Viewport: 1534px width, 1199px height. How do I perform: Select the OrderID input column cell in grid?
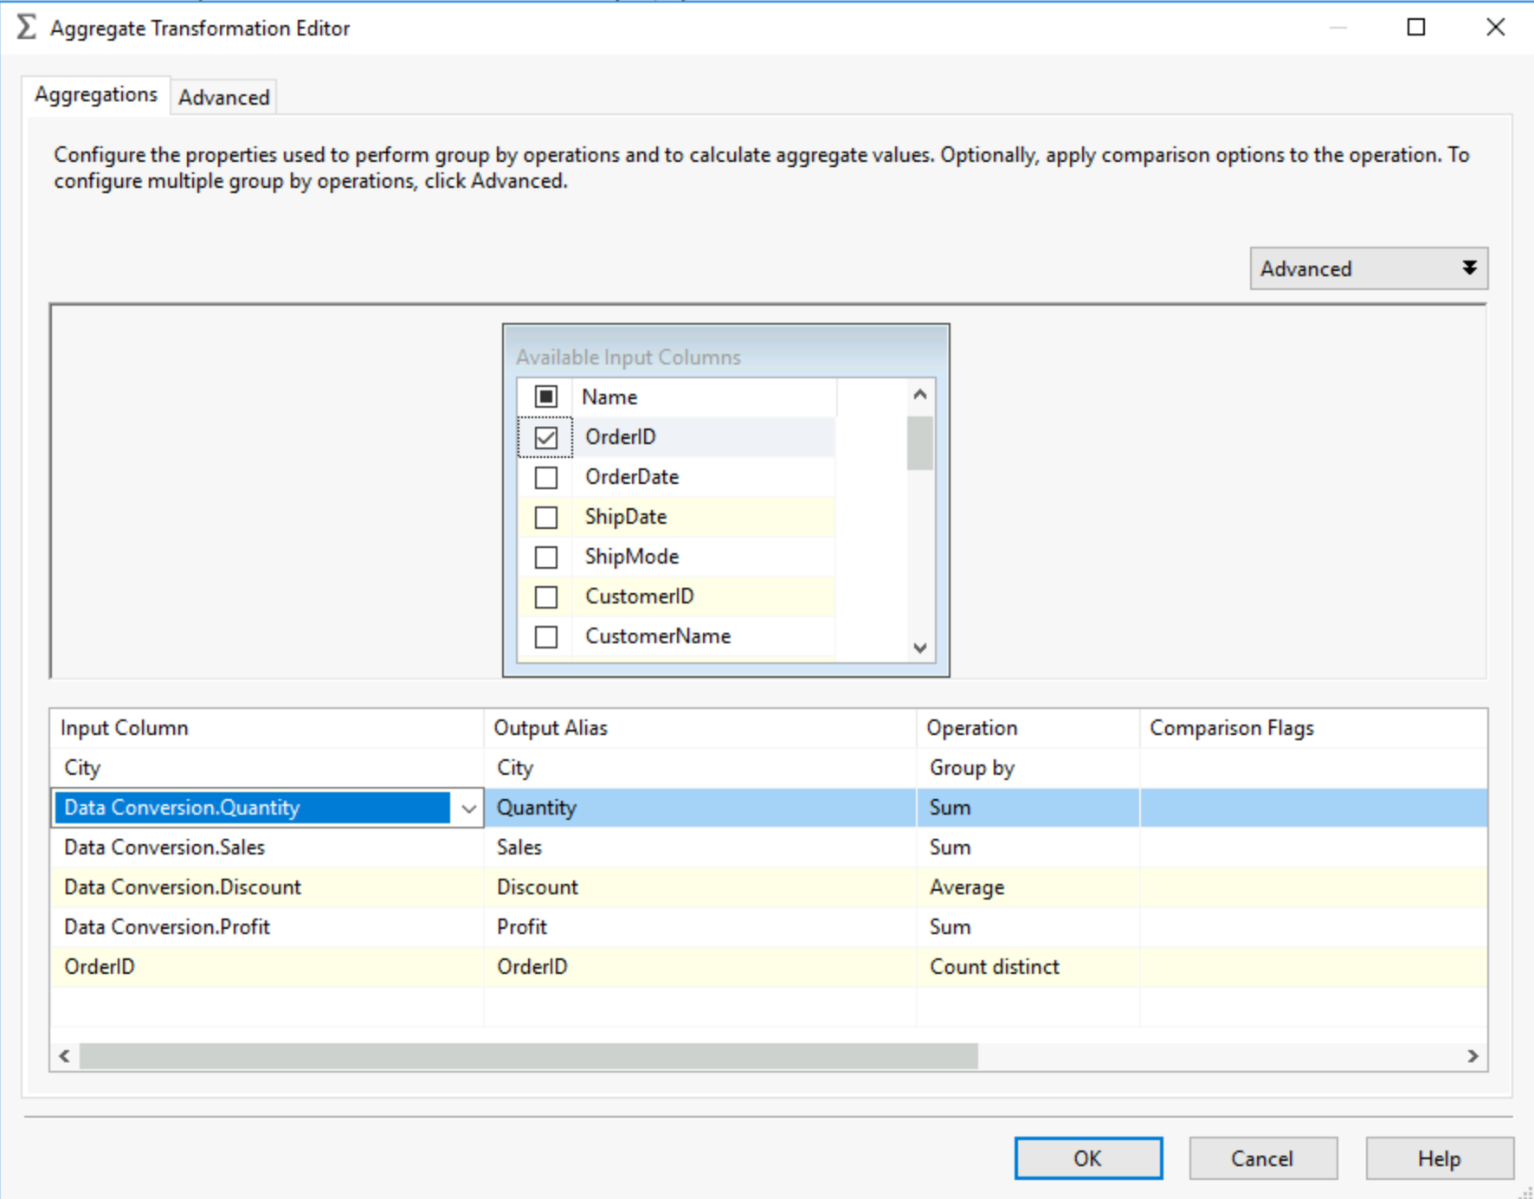(x=267, y=967)
